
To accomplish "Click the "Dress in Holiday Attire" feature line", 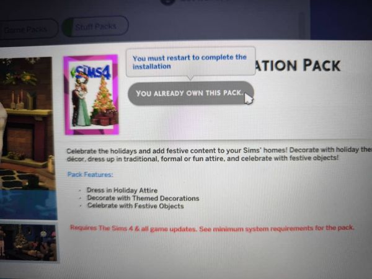I will [122, 190].
